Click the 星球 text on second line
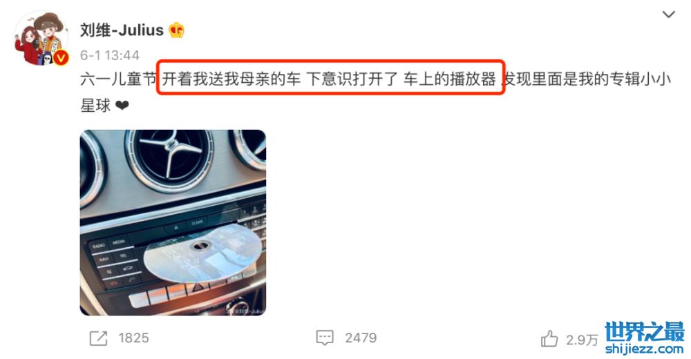691x359 pixels. tap(95, 106)
